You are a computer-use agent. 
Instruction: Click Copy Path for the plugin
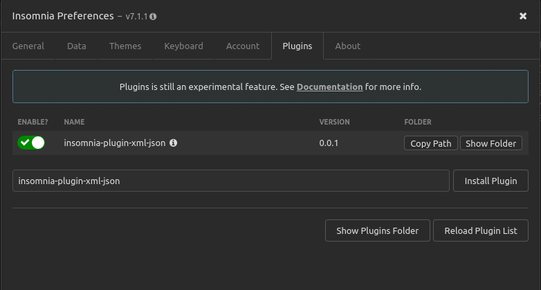coord(430,143)
